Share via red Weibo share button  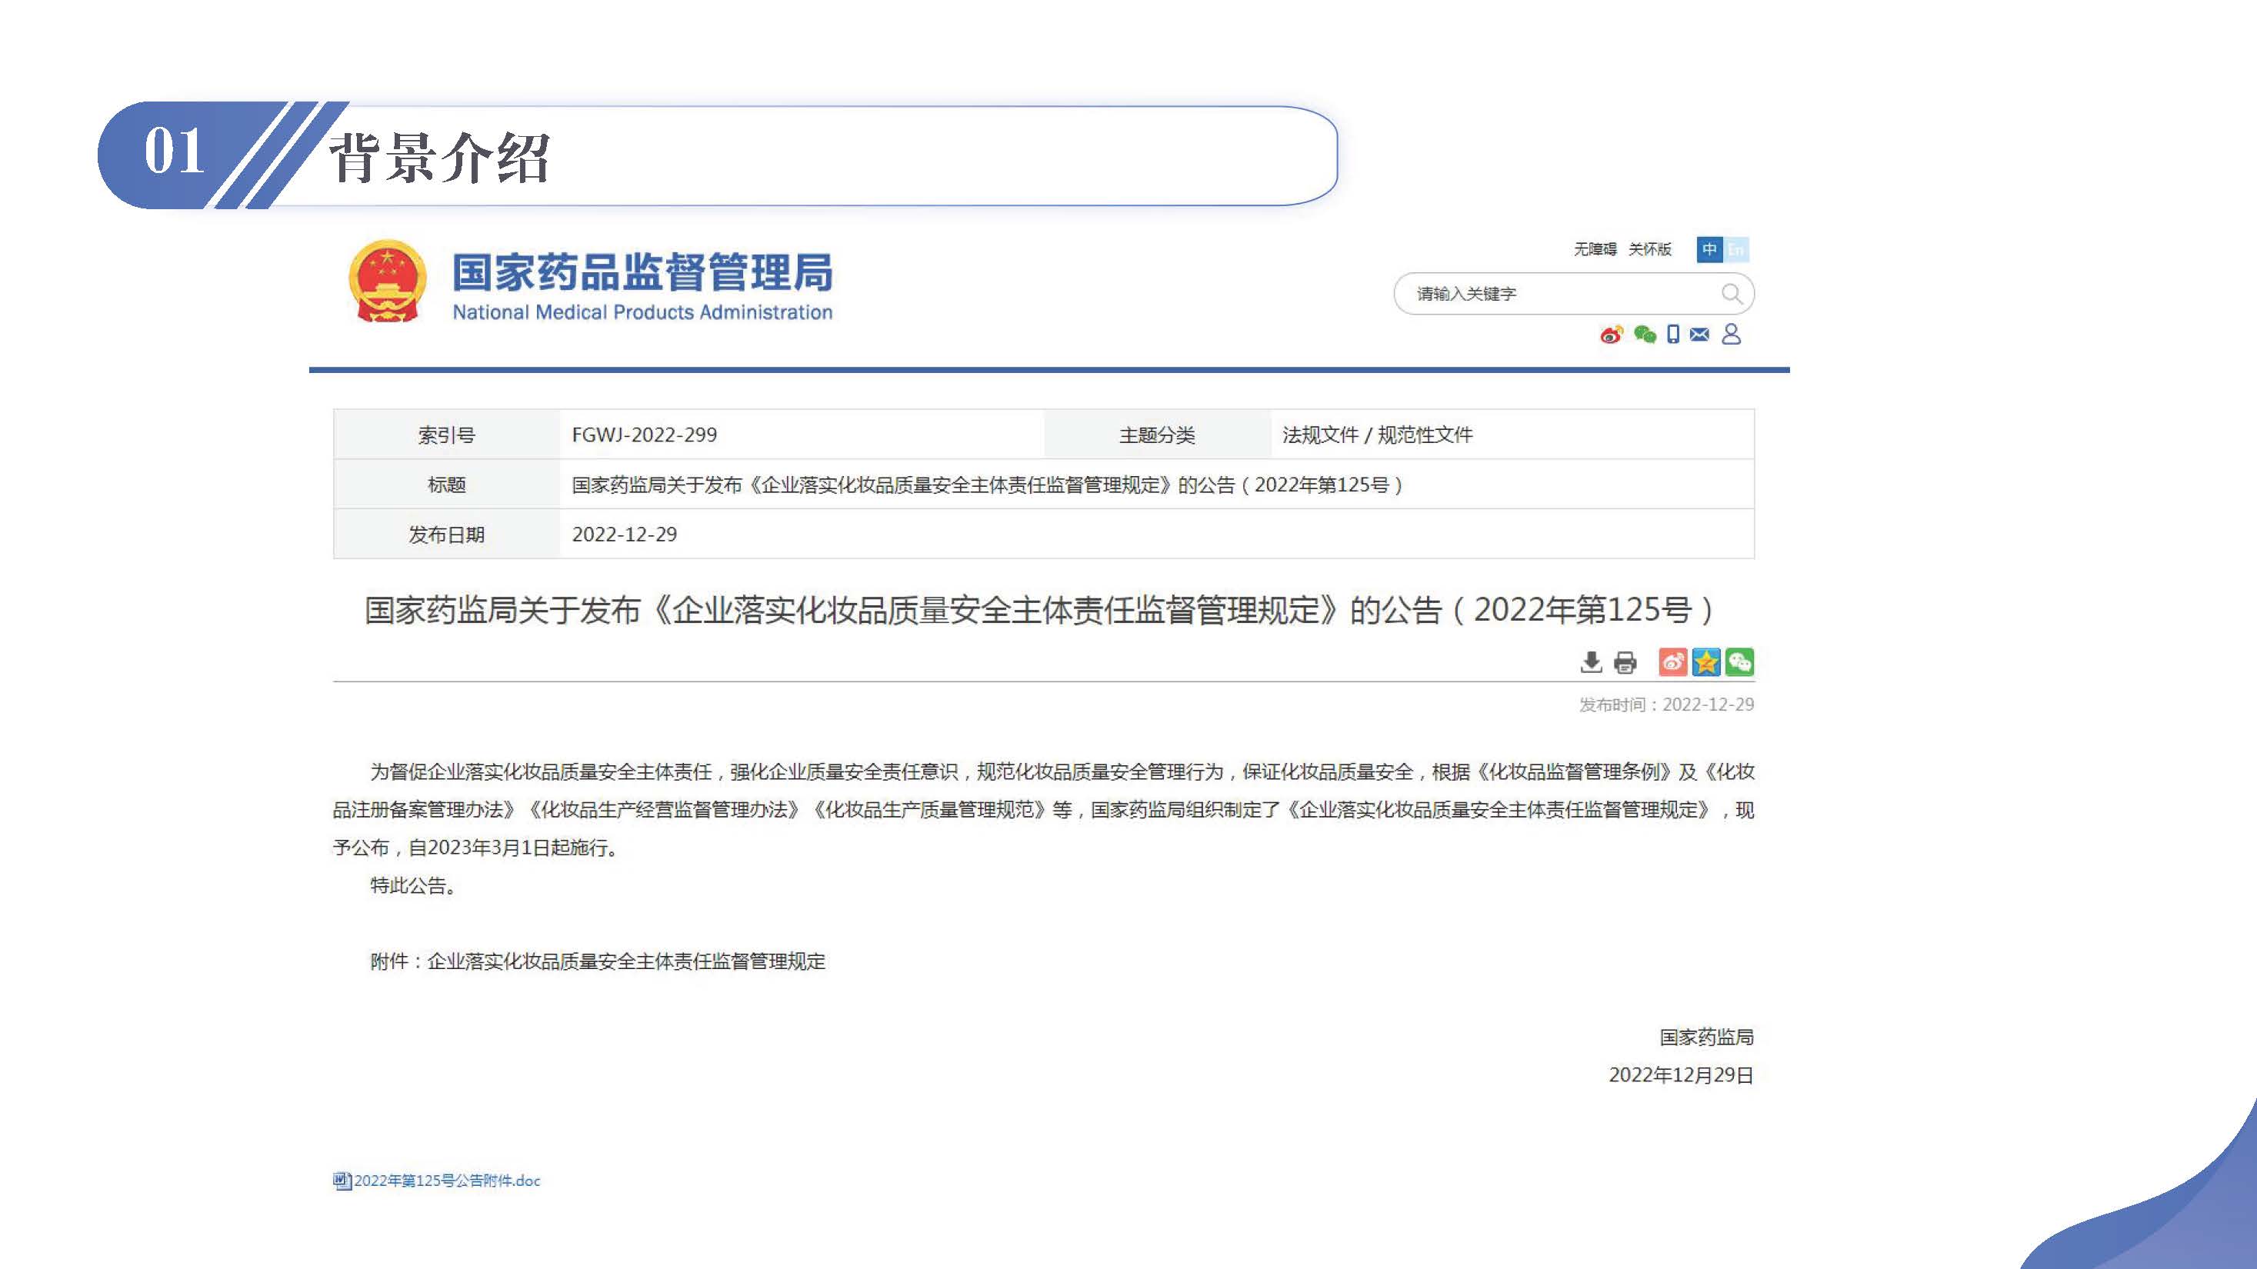[1672, 662]
